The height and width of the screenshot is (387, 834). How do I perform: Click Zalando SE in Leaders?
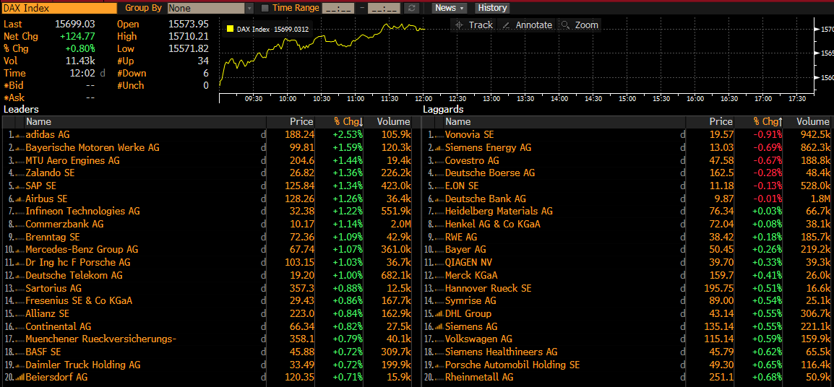[x=50, y=173]
